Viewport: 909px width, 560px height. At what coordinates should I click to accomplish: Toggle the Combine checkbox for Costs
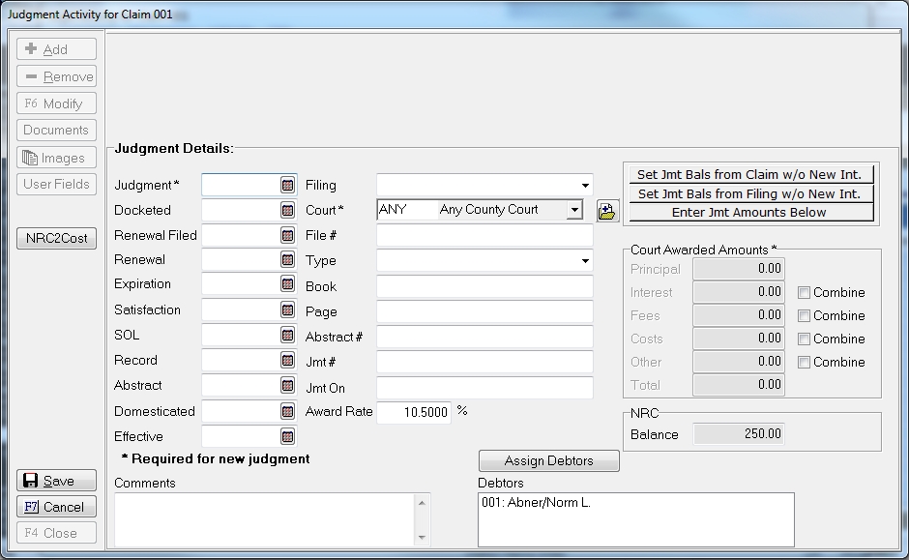(x=804, y=339)
